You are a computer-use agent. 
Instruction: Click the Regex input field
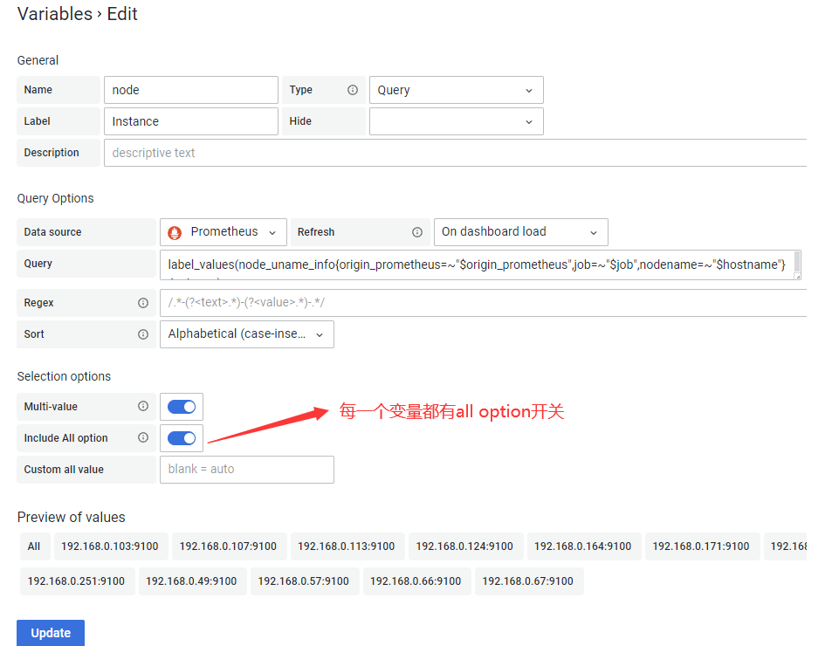click(483, 303)
